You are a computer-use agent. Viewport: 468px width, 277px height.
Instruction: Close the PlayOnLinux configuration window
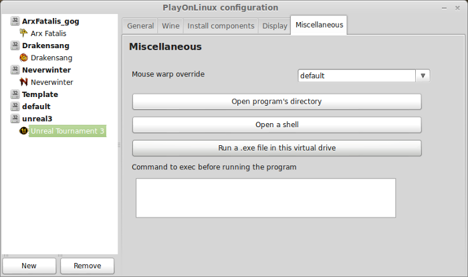pyautogui.click(x=457, y=8)
